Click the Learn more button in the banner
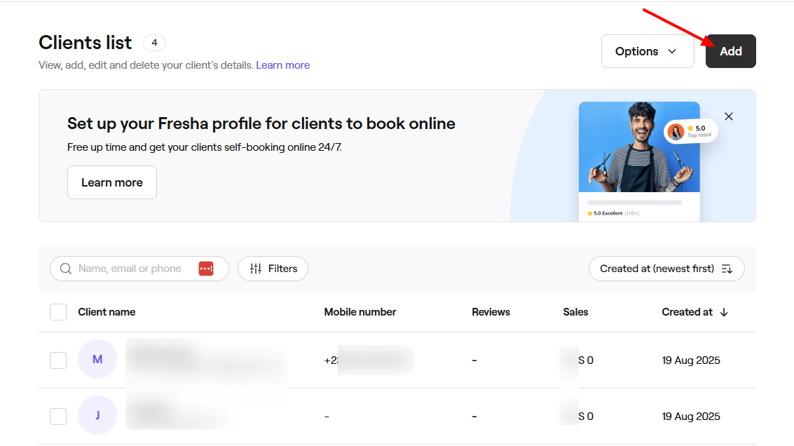 [112, 182]
